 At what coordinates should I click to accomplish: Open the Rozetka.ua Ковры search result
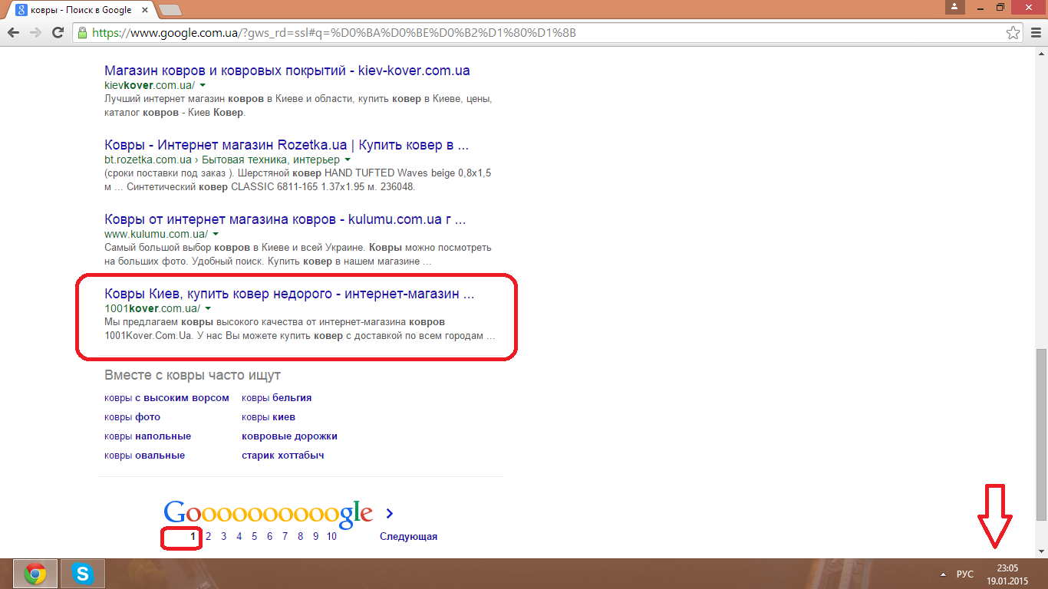[286, 145]
